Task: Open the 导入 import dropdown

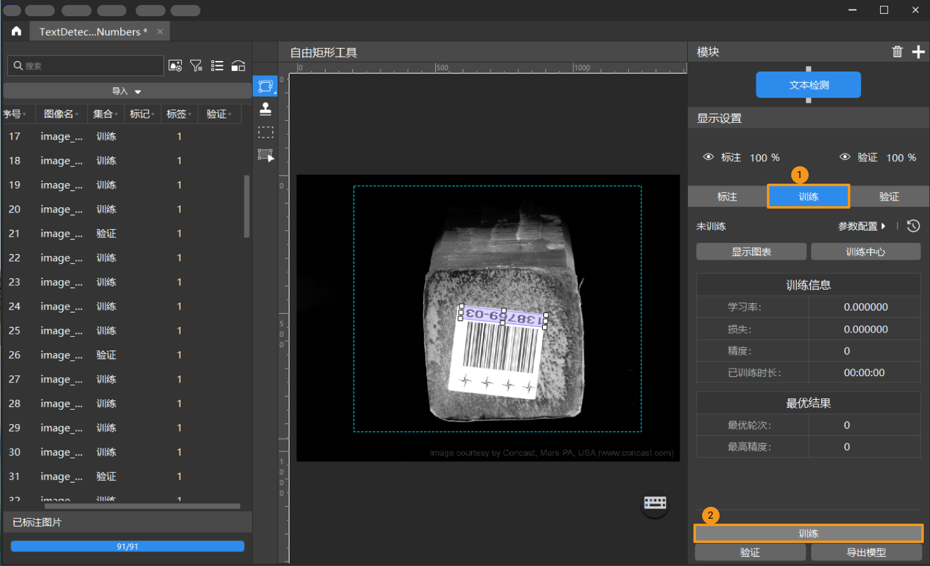Action: point(127,91)
